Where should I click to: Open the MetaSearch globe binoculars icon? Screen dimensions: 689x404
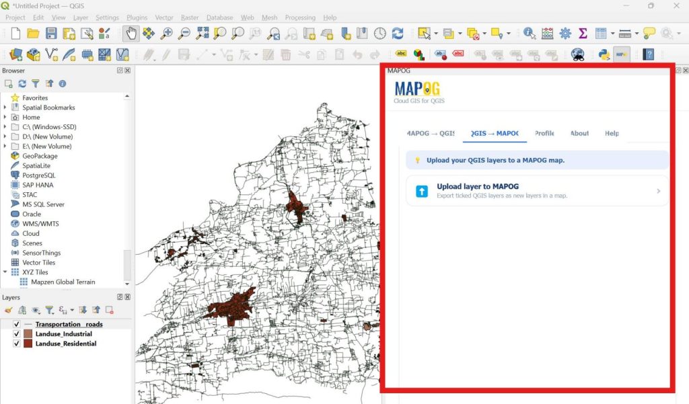577,54
